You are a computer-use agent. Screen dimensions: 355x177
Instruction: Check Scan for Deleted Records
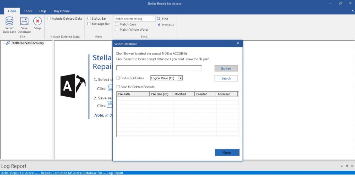[118, 87]
